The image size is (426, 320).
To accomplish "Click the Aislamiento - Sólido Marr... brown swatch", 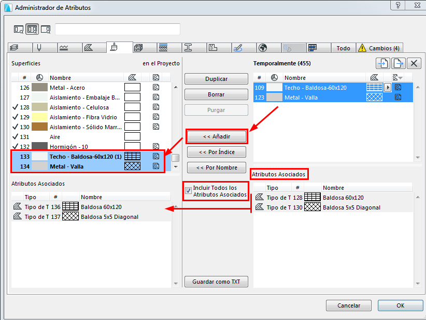I will (40, 127).
